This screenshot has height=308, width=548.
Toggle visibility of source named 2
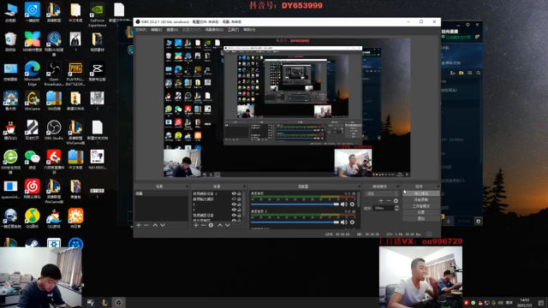(234, 204)
